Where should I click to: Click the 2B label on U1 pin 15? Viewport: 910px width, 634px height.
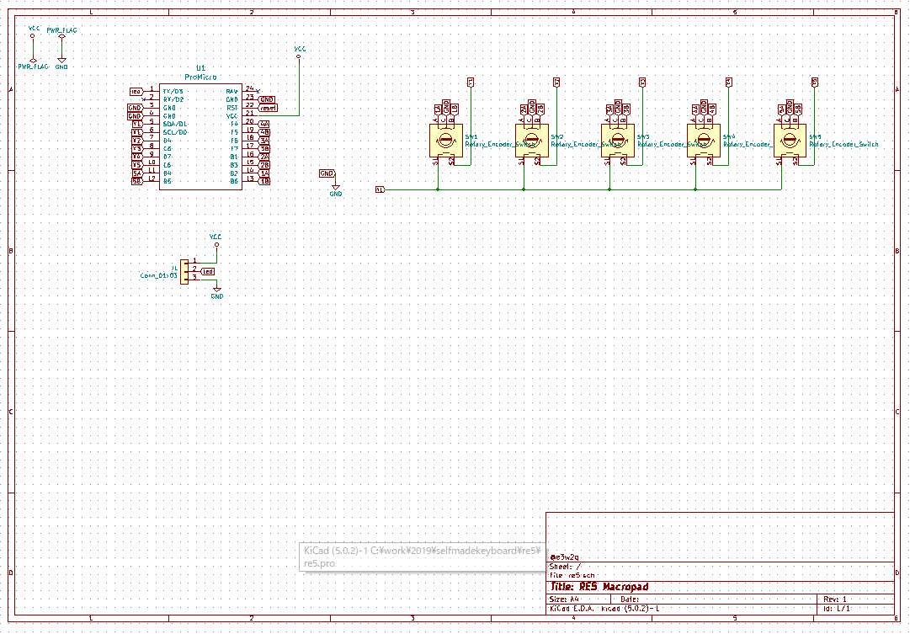point(264,165)
